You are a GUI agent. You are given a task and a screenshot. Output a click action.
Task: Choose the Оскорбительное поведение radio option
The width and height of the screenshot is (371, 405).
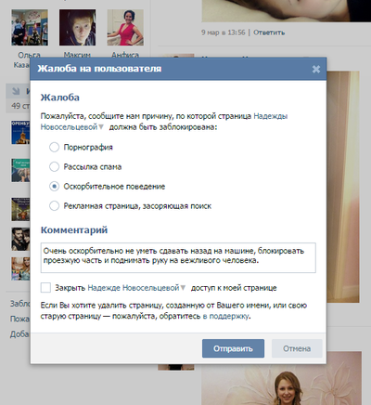click(54, 187)
